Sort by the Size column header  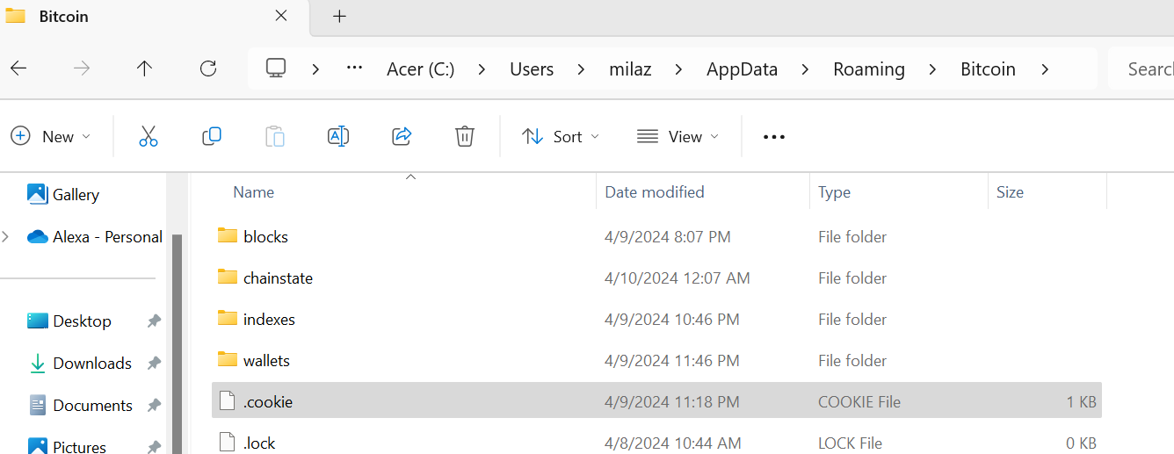pos(1010,191)
